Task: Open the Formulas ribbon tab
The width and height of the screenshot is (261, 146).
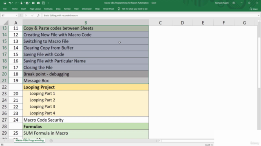Action: 48,9
